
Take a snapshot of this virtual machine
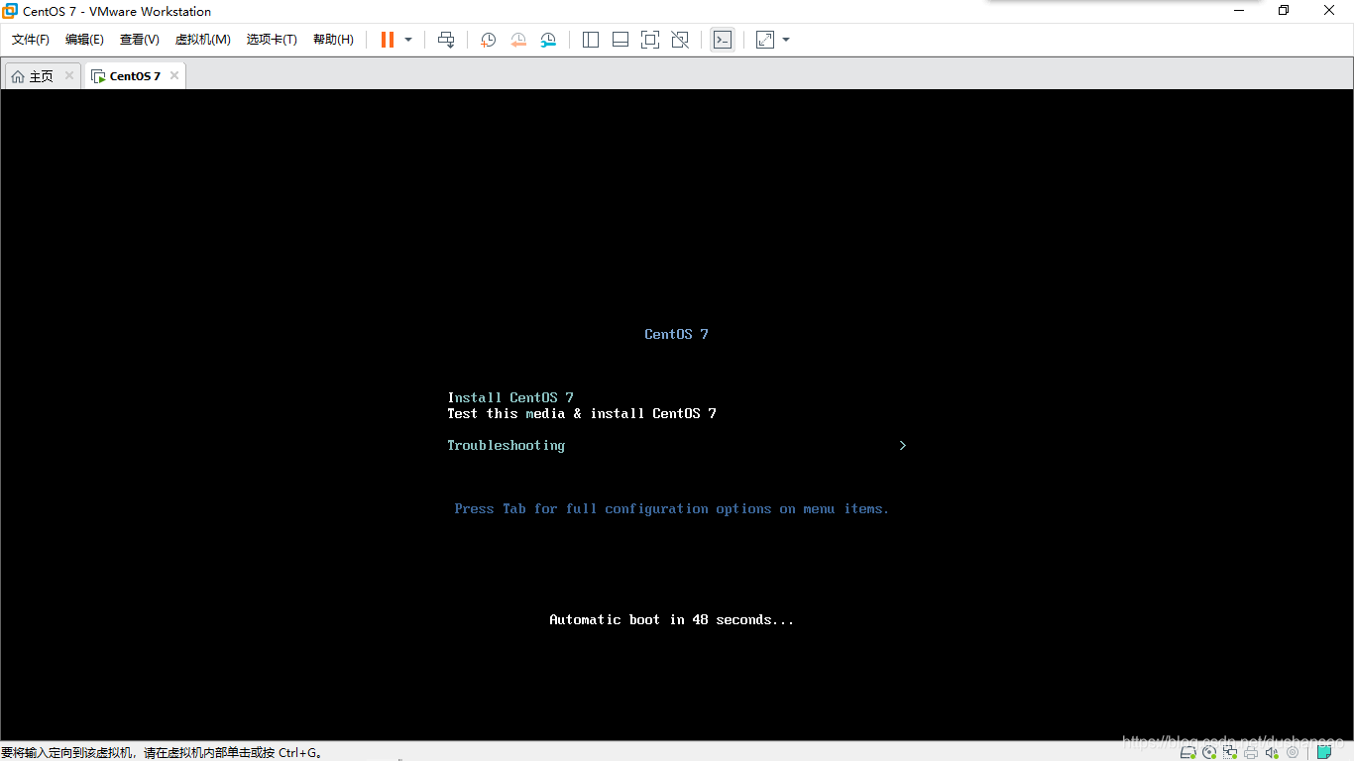pos(489,40)
